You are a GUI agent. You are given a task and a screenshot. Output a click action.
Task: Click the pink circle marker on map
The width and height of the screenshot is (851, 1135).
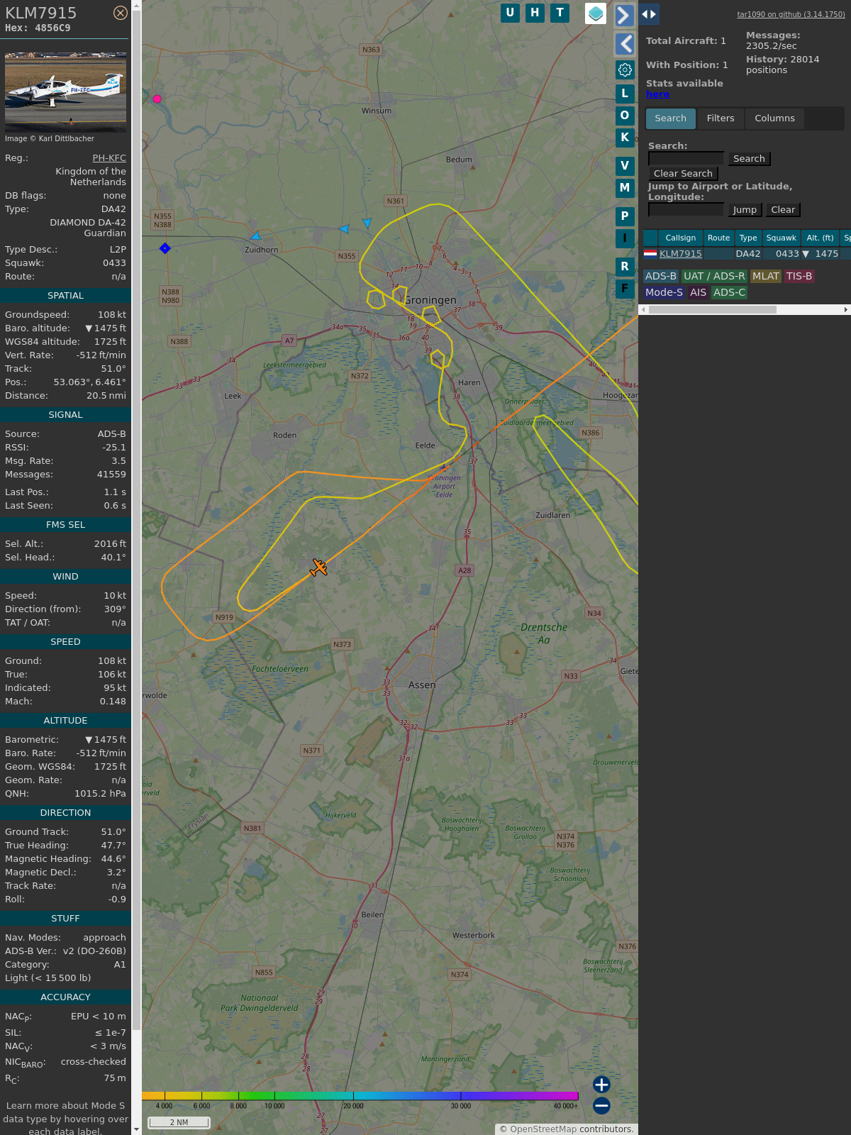(x=157, y=99)
